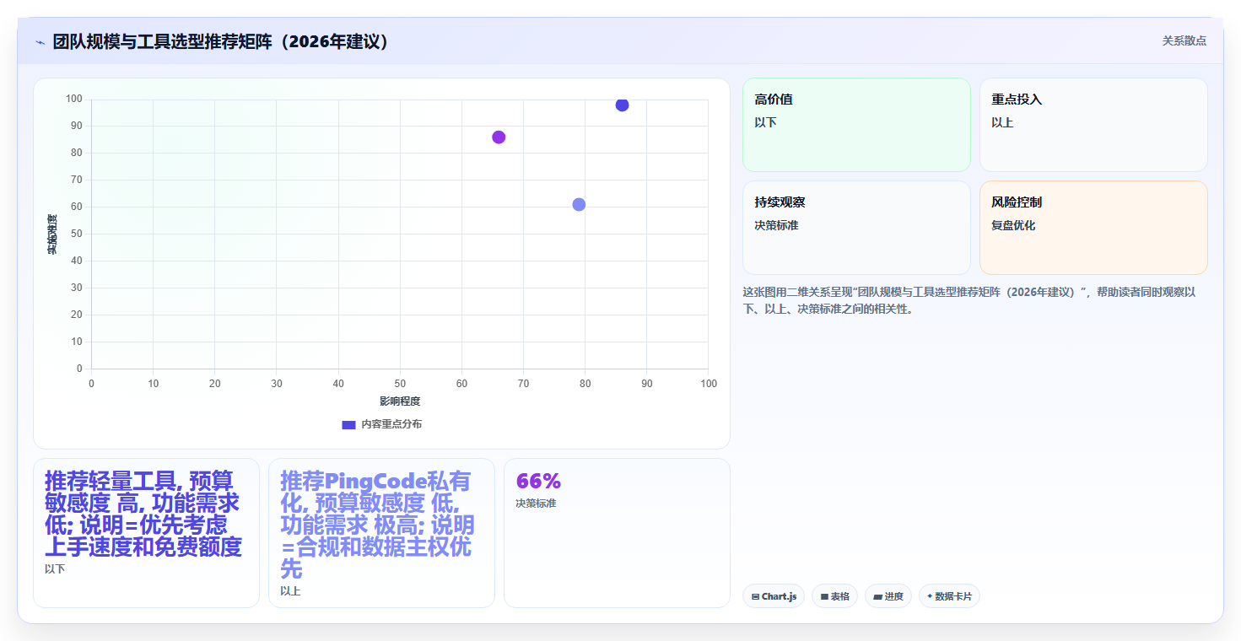
Task: Open the 风险控制 quadrant card
Action: coord(1093,228)
